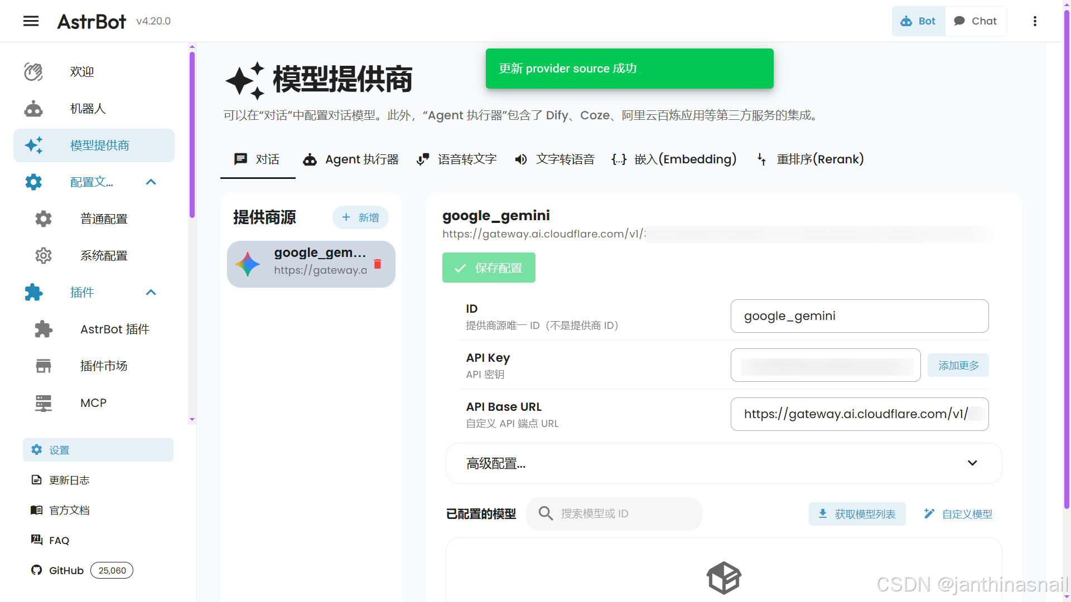This screenshot has height=602, width=1071.
Task: Click the server icon beside MCP
Action: click(44, 403)
